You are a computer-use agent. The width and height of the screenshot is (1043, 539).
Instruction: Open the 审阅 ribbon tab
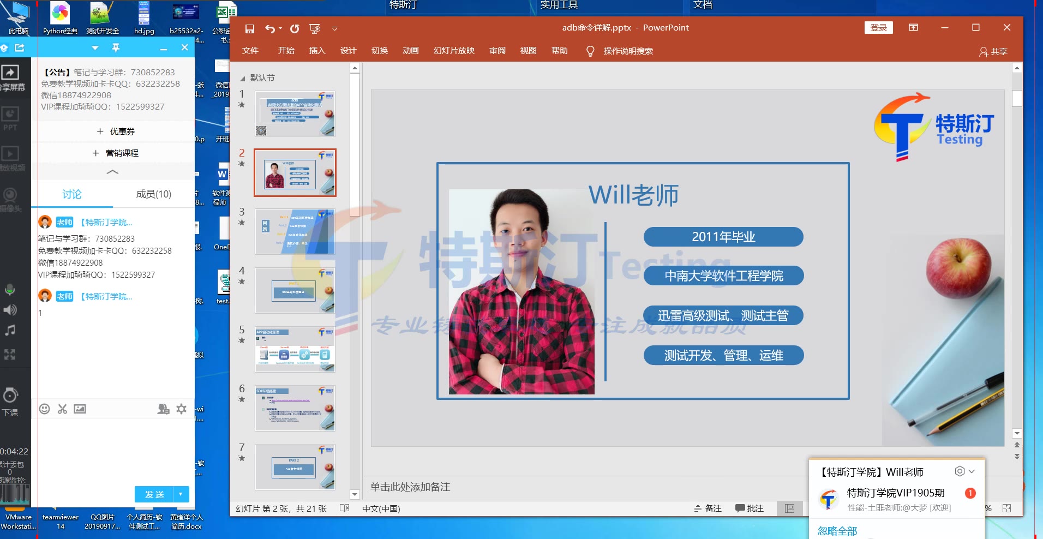tap(497, 51)
